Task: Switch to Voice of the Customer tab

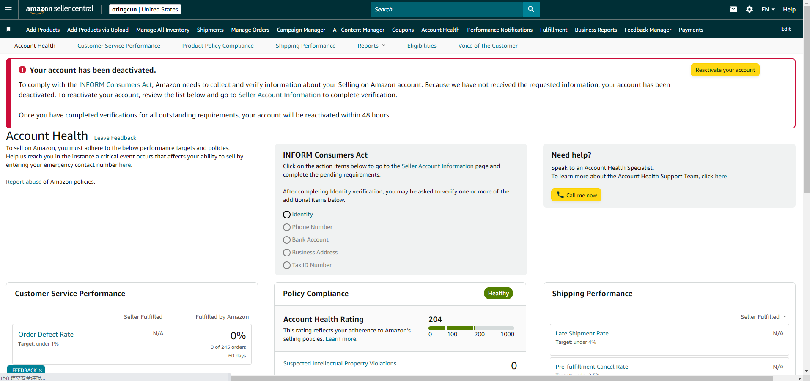Action: (x=488, y=46)
